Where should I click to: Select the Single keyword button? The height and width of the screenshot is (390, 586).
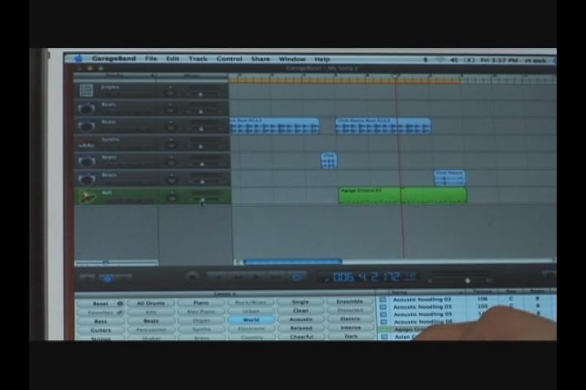[300, 302]
